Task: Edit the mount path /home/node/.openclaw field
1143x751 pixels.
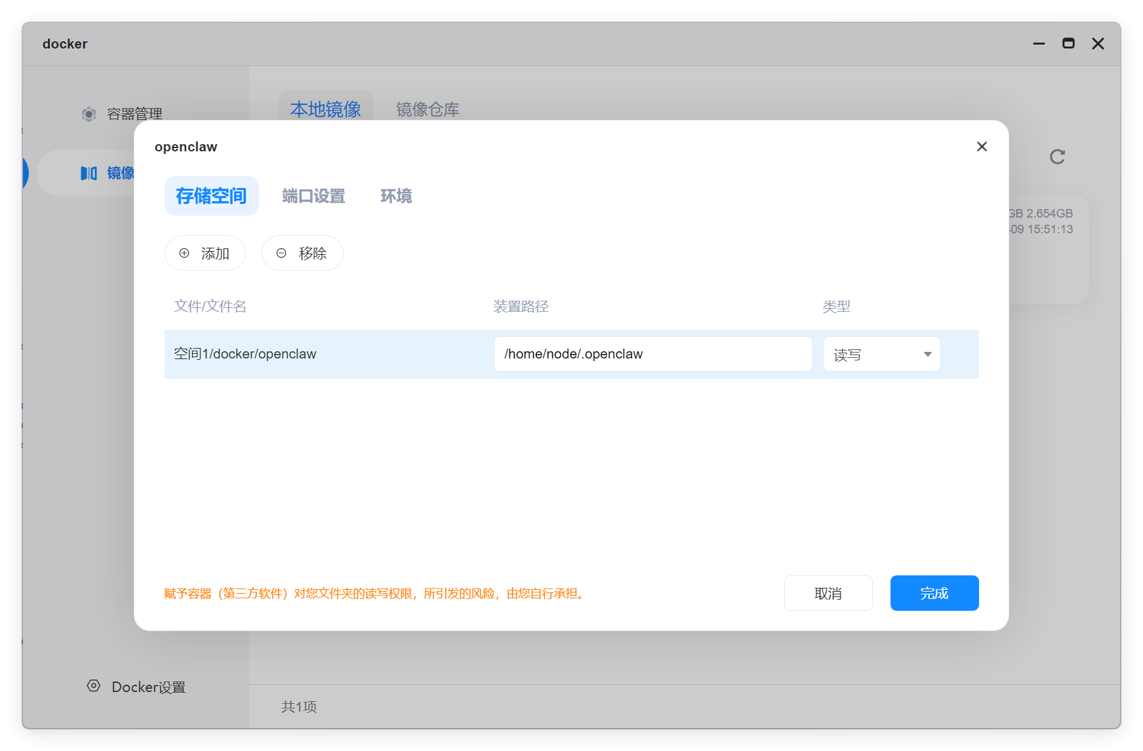Action: click(652, 355)
